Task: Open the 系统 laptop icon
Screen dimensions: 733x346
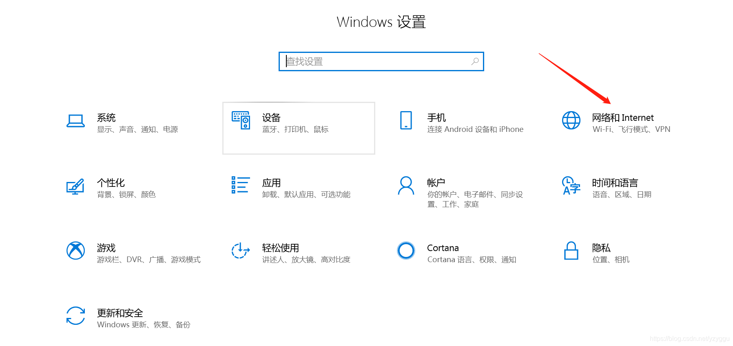Action: [x=75, y=121]
